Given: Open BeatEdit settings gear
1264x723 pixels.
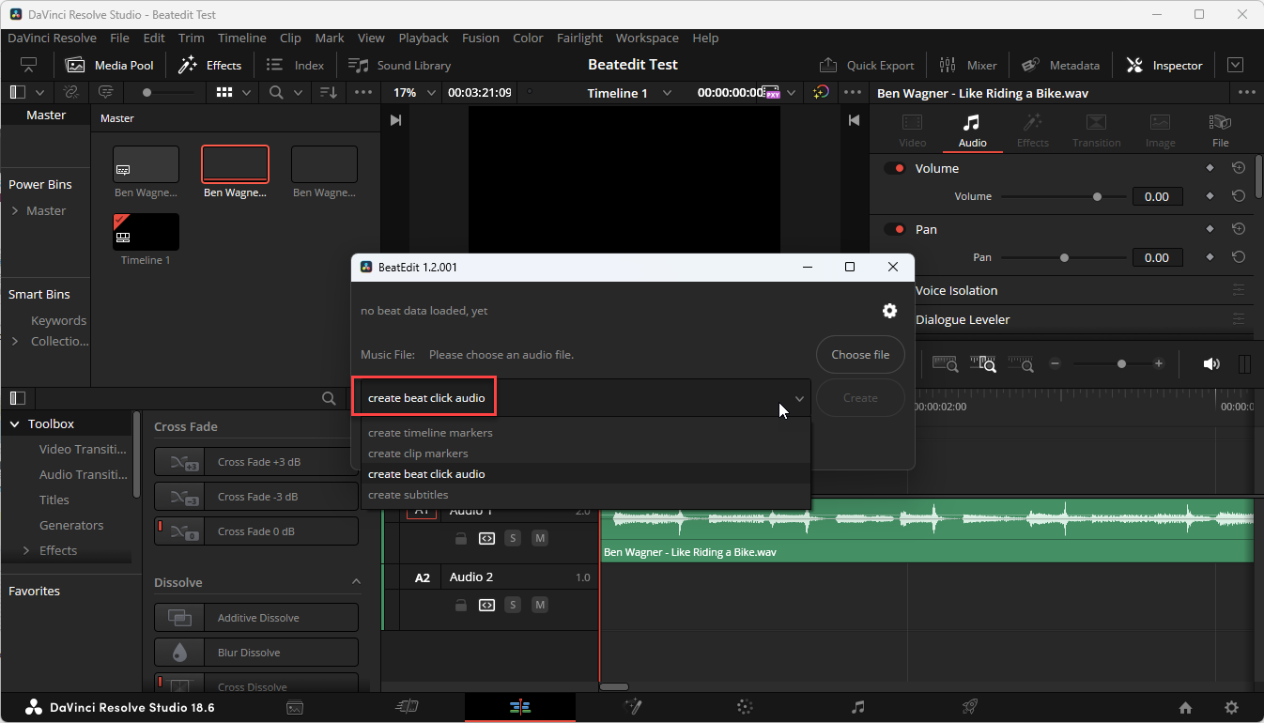Looking at the screenshot, I should pyautogui.click(x=889, y=311).
